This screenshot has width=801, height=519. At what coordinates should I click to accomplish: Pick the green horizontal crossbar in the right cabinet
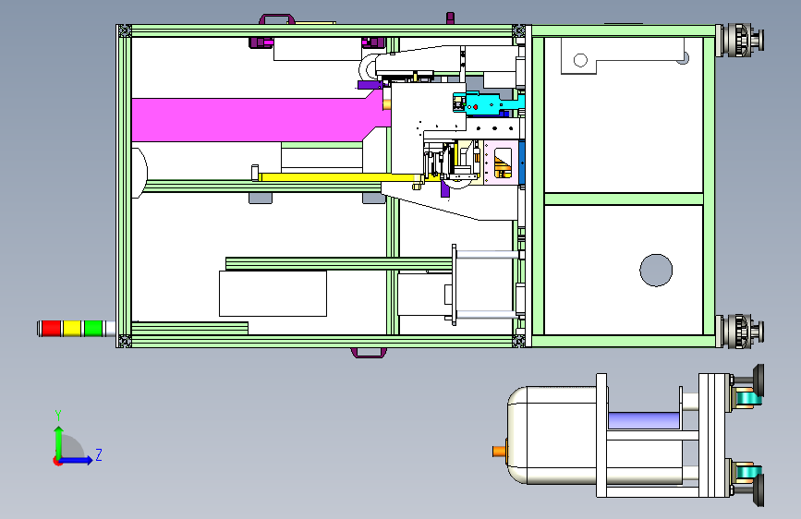(x=624, y=199)
